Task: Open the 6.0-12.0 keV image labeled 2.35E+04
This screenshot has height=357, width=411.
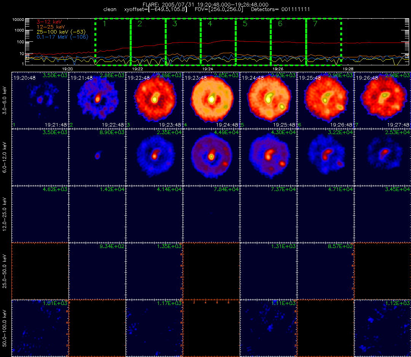Action: click(155, 158)
